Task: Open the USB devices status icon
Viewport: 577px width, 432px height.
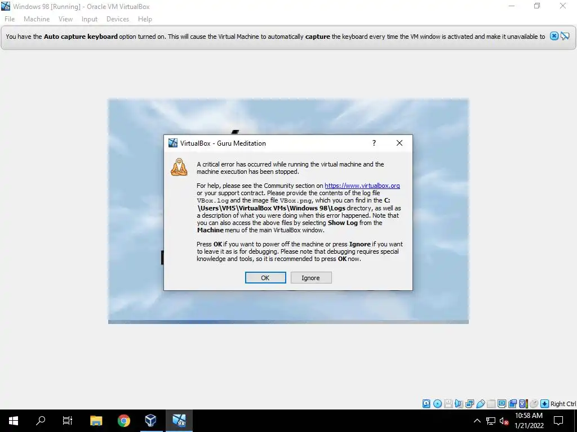Action: [481, 404]
